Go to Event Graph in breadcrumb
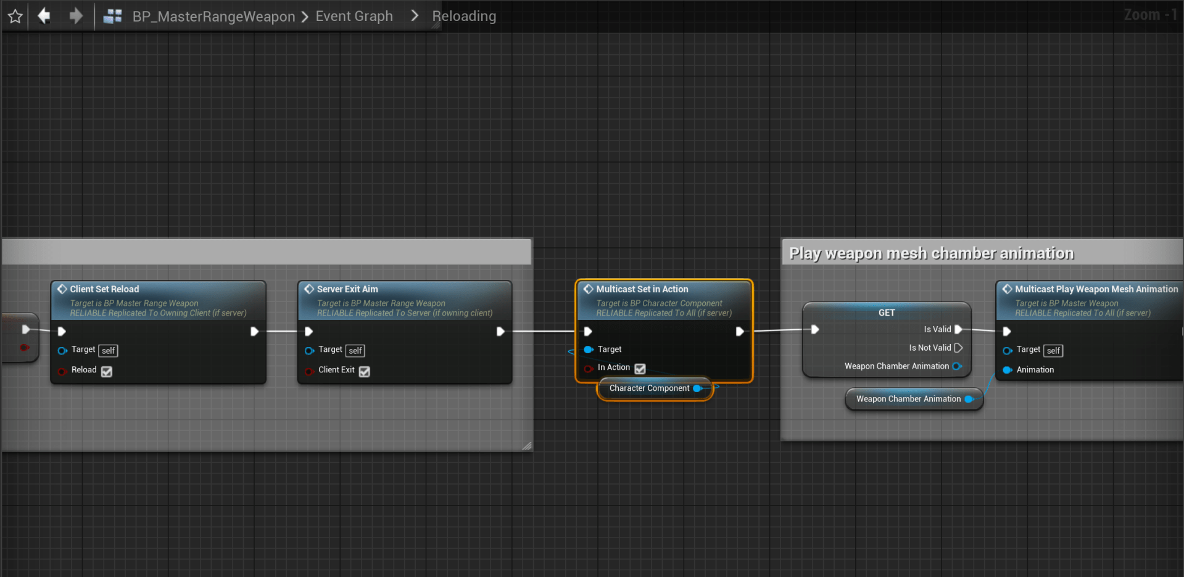The width and height of the screenshot is (1184, 577). 354,16
